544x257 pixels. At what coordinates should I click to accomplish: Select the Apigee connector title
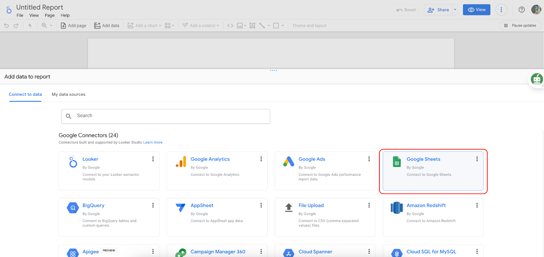tap(91, 252)
